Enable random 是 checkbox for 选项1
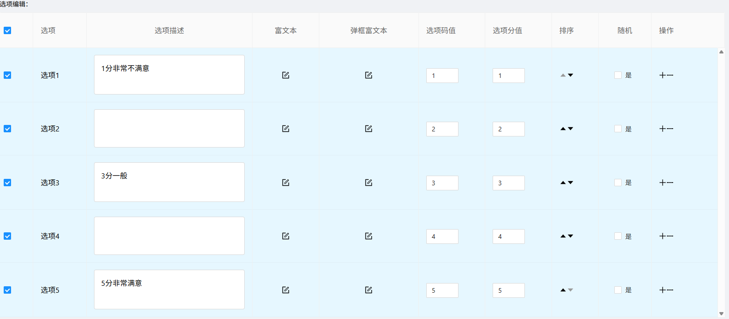The image size is (729, 319). 618,75
